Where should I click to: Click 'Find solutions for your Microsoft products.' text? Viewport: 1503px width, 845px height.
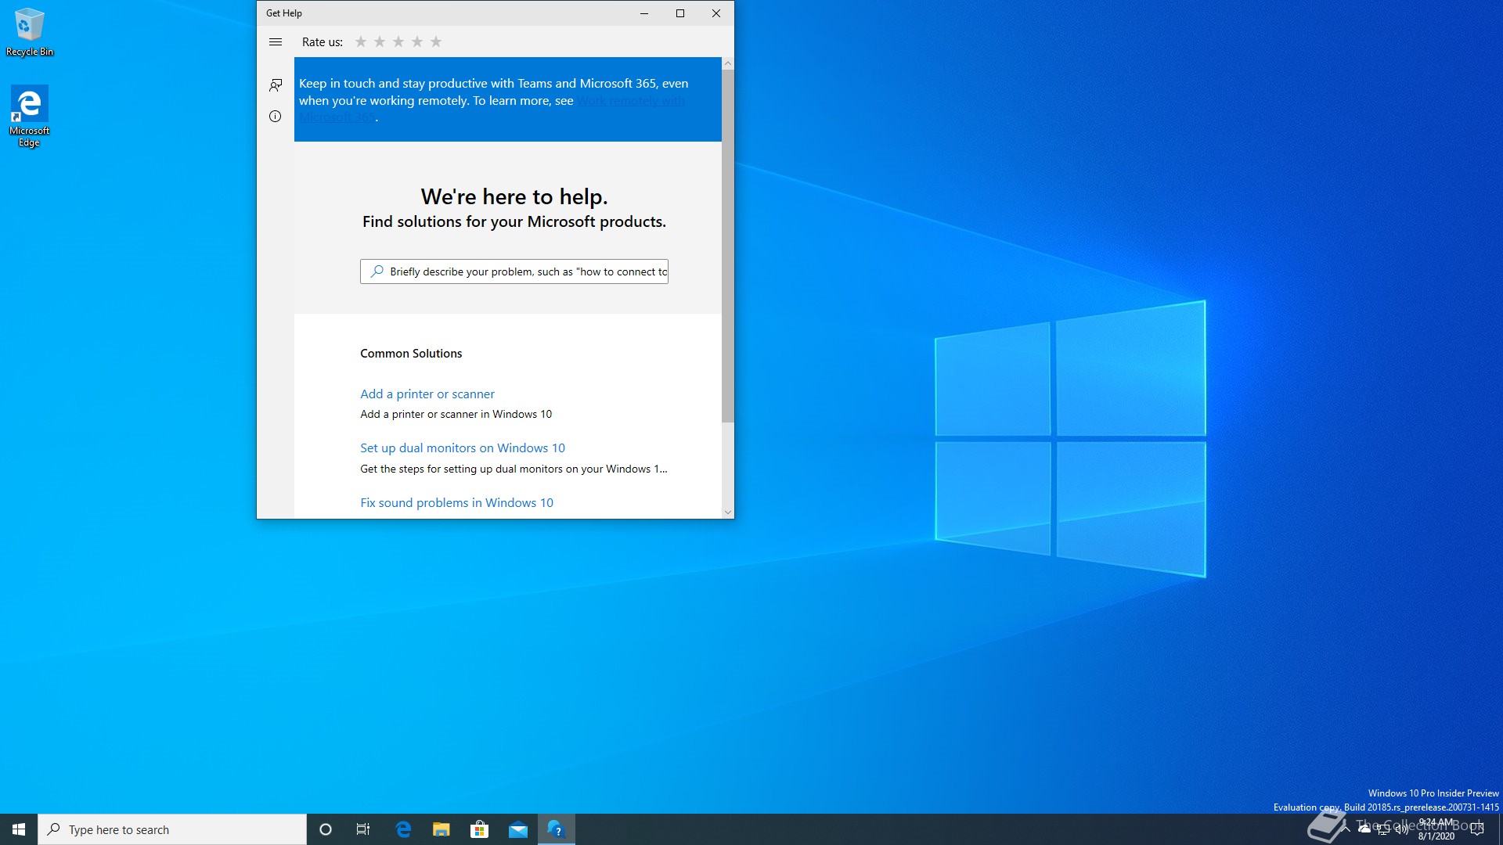coord(514,221)
